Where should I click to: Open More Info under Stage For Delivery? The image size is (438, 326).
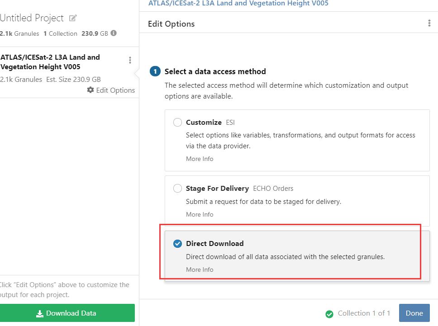(x=200, y=214)
